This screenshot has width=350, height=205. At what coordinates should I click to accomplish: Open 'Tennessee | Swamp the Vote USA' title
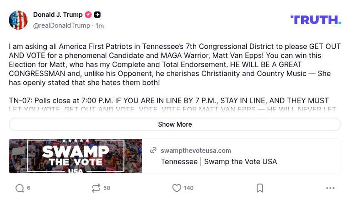(219, 162)
